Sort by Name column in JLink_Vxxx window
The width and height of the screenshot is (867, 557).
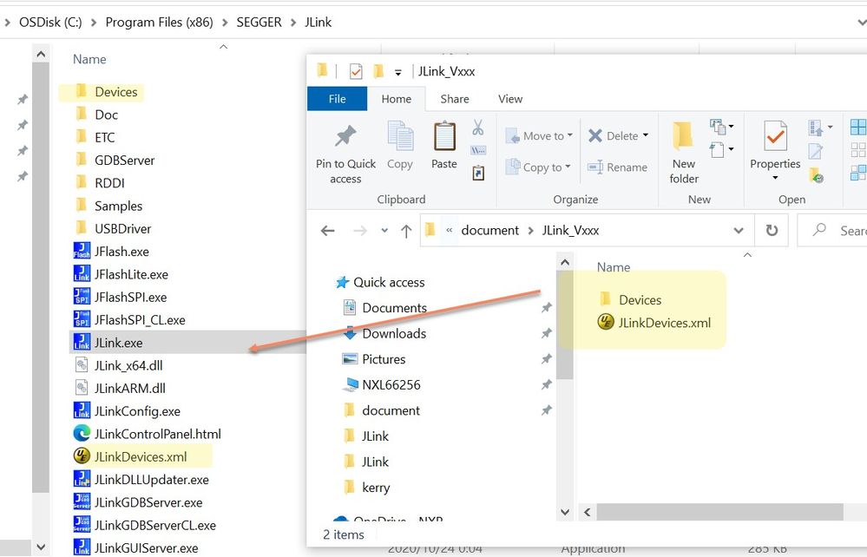tap(614, 267)
